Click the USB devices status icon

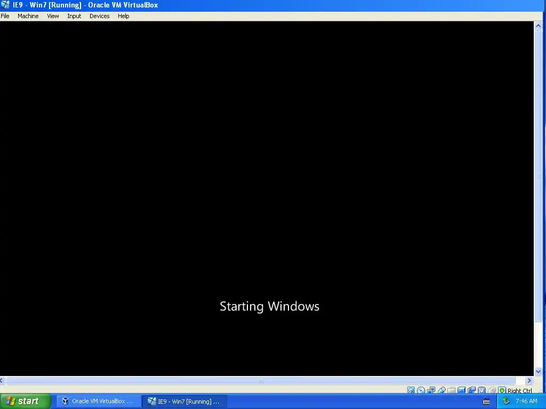point(441,390)
